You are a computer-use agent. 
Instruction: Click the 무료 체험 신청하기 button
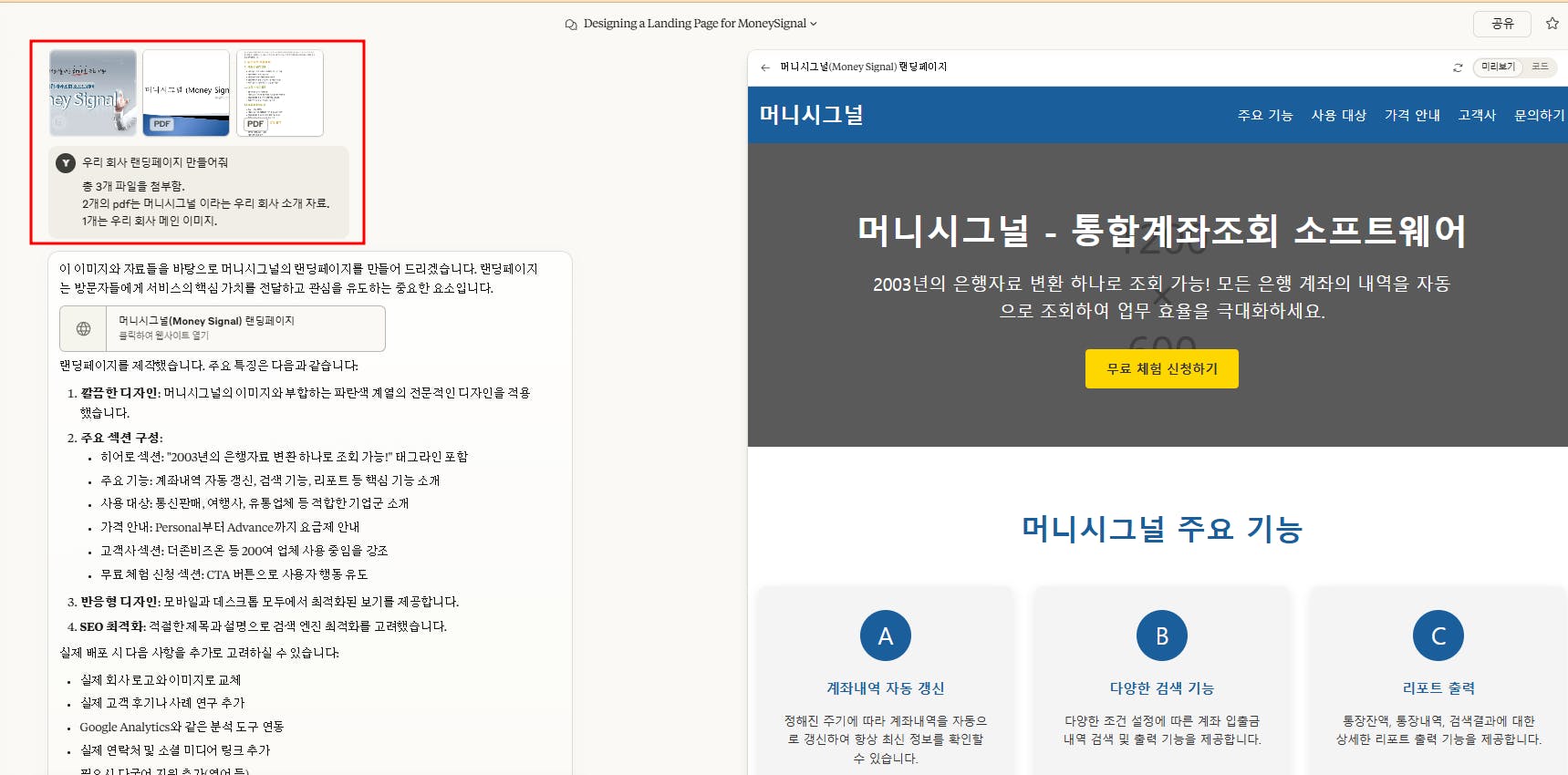click(x=1162, y=368)
